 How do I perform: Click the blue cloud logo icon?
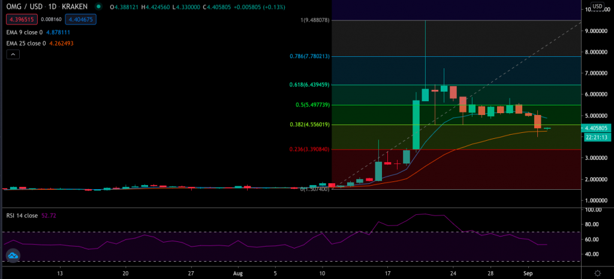13,256
